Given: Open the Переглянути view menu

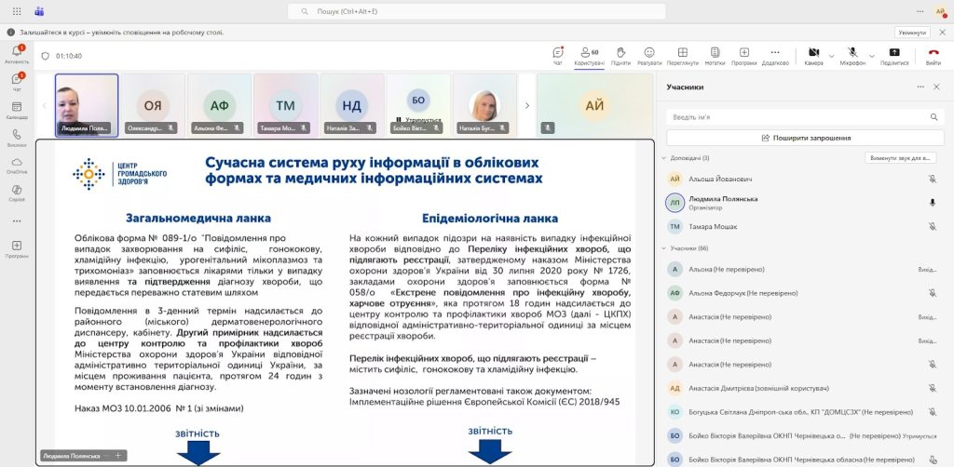Looking at the screenshot, I should coord(682,55).
